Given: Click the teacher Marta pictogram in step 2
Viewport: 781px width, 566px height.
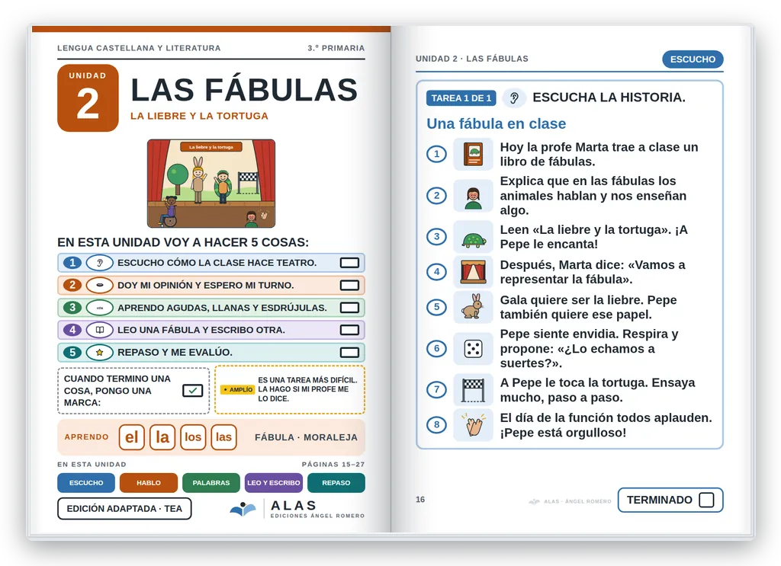Looking at the screenshot, I should [x=473, y=196].
